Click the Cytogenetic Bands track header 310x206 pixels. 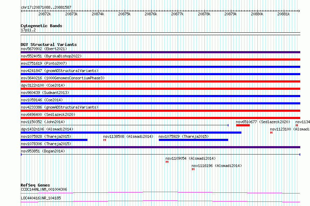41,26
